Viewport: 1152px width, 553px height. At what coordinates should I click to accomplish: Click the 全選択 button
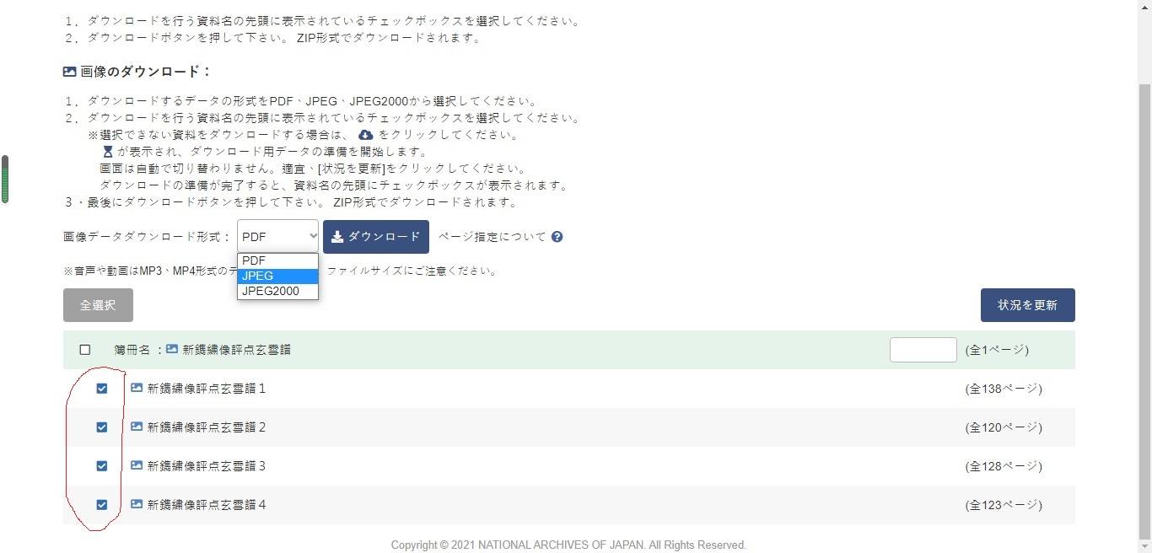click(x=98, y=305)
